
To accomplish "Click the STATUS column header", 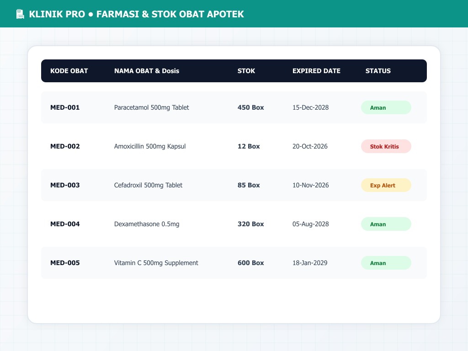I will pos(378,71).
